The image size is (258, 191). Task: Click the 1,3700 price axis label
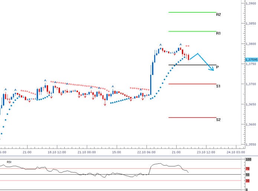point(251,84)
